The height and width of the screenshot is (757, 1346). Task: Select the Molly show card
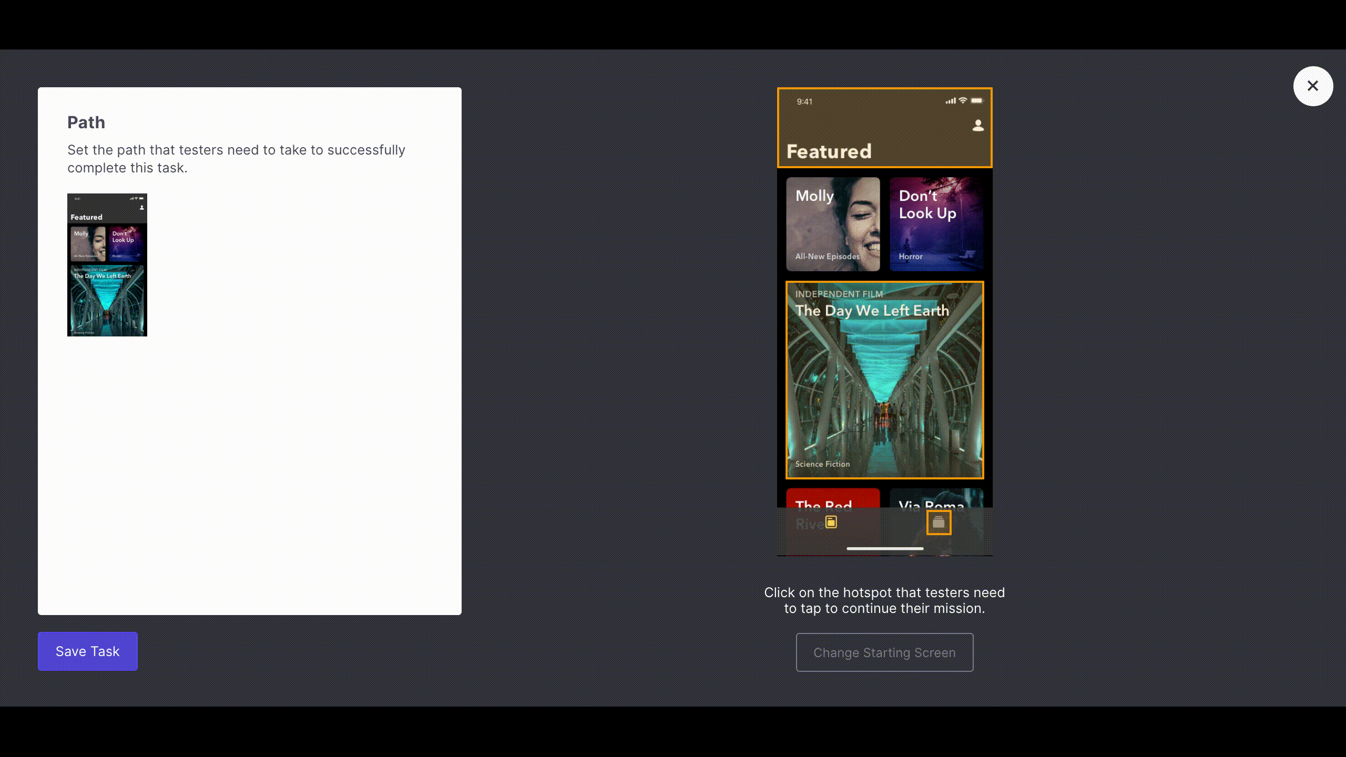833,224
